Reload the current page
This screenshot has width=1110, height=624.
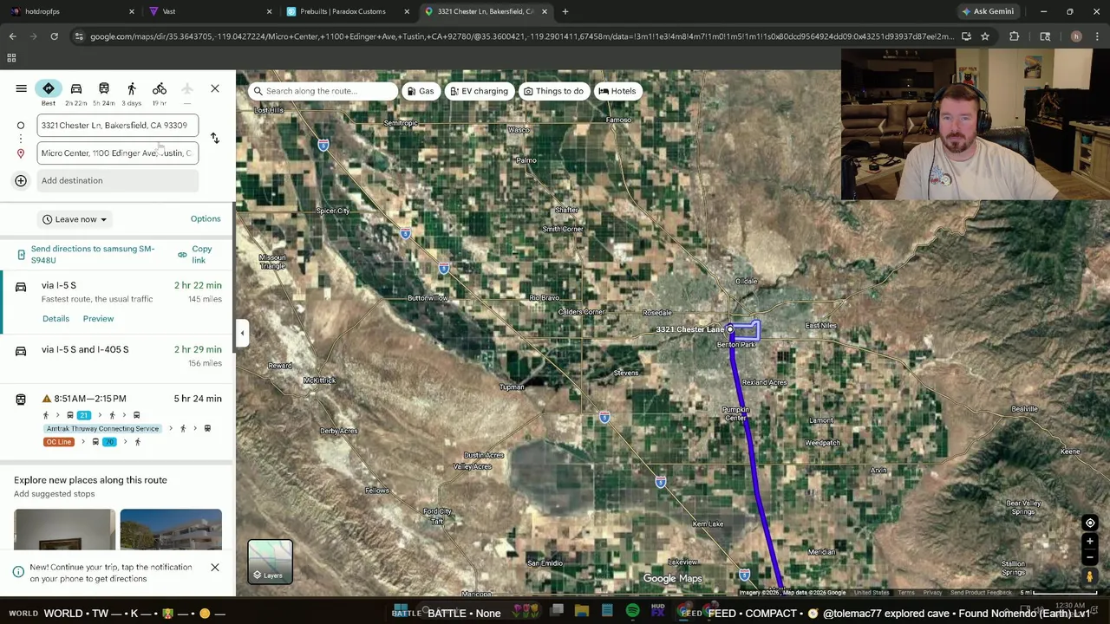click(x=54, y=36)
